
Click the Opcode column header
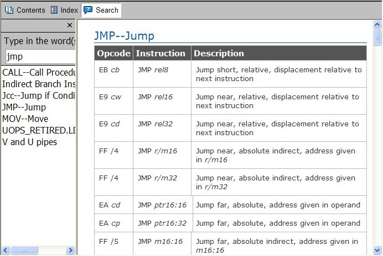coord(113,53)
